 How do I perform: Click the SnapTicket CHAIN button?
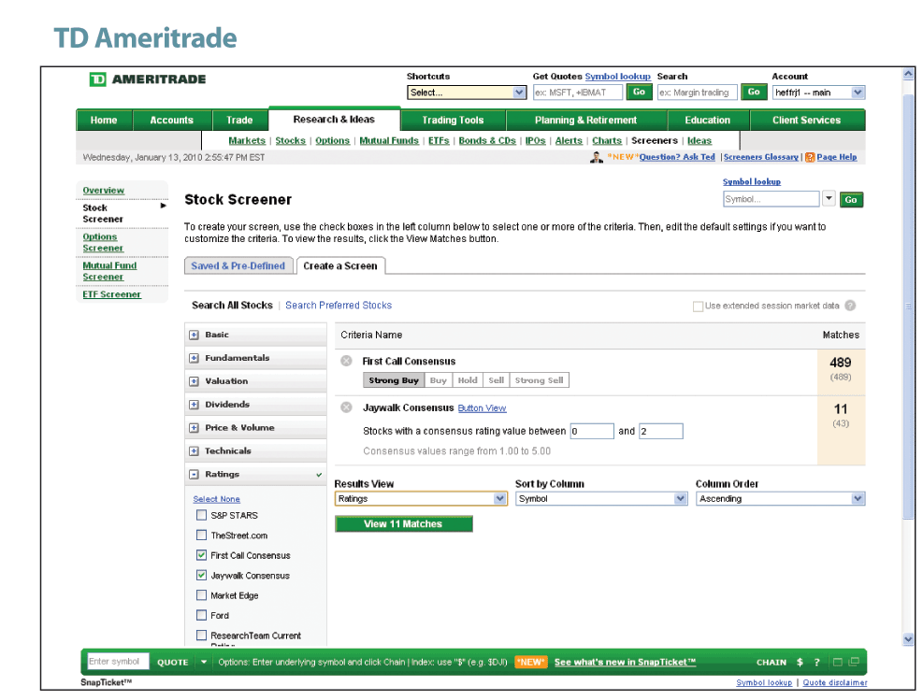pos(772,663)
